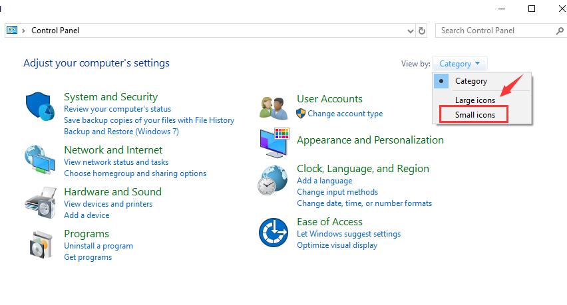The width and height of the screenshot is (567, 305).
Task: Open the Hardware and Sound printer icon
Action: [41, 203]
